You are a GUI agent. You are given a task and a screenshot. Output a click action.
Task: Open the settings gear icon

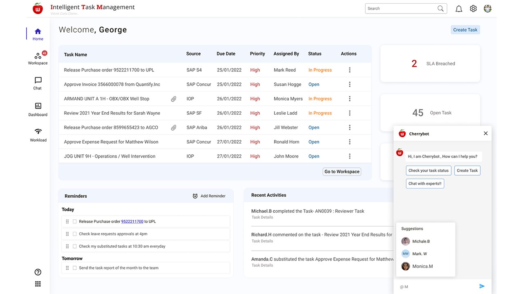pyautogui.click(x=473, y=9)
